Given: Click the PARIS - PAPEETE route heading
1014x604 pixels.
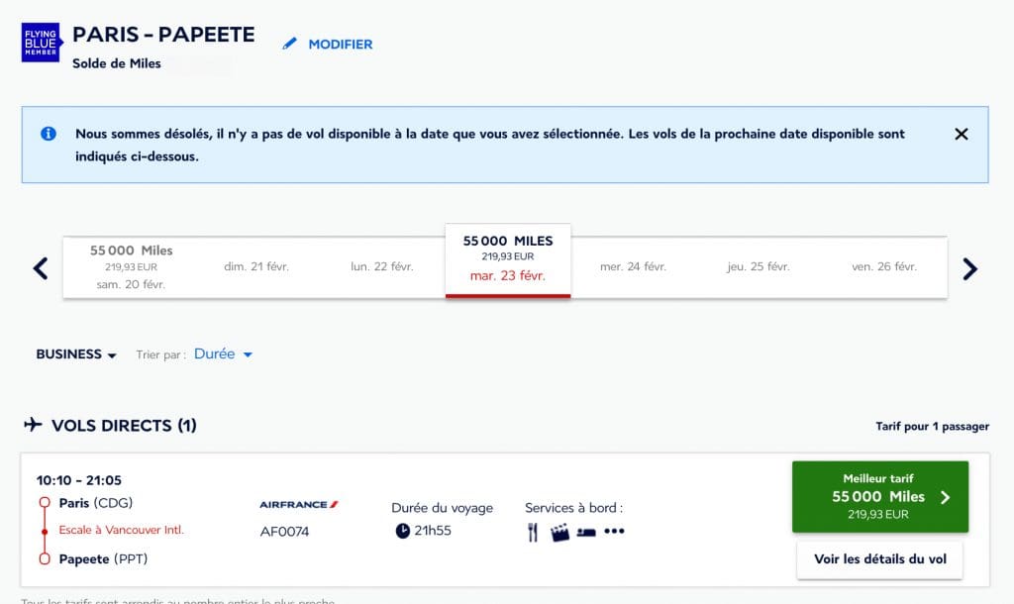Looking at the screenshot, I should pyautogui.click(x=163, y=35).
